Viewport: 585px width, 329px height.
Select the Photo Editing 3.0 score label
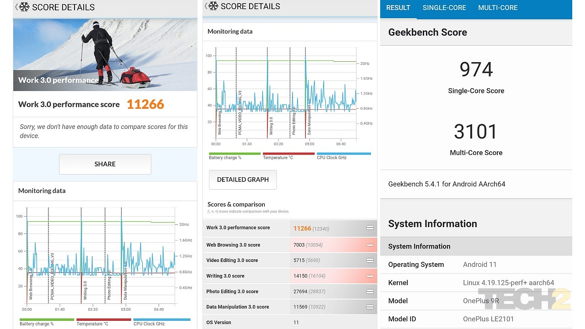232,292
